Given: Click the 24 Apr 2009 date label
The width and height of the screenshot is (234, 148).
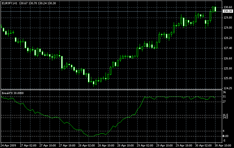Looking at the screenshot, I should click(x=8, y=146).
